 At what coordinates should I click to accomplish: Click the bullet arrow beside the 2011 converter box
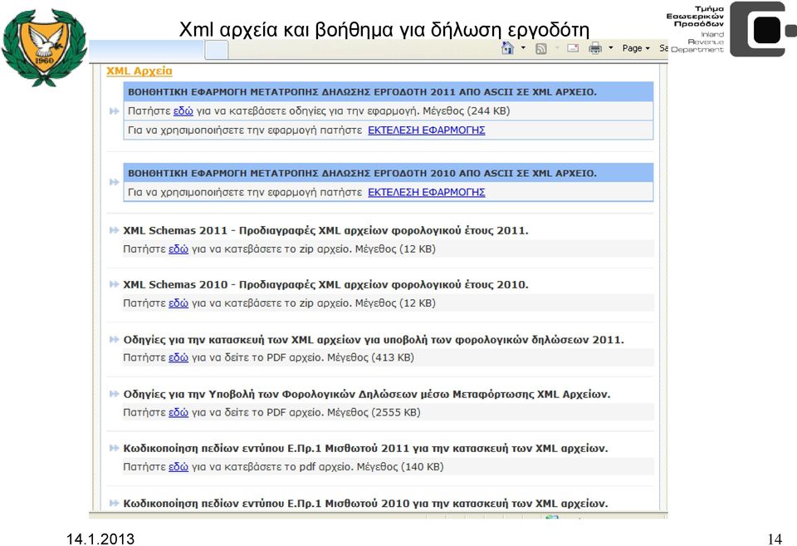pyautogui.click(x=115, y=111)
